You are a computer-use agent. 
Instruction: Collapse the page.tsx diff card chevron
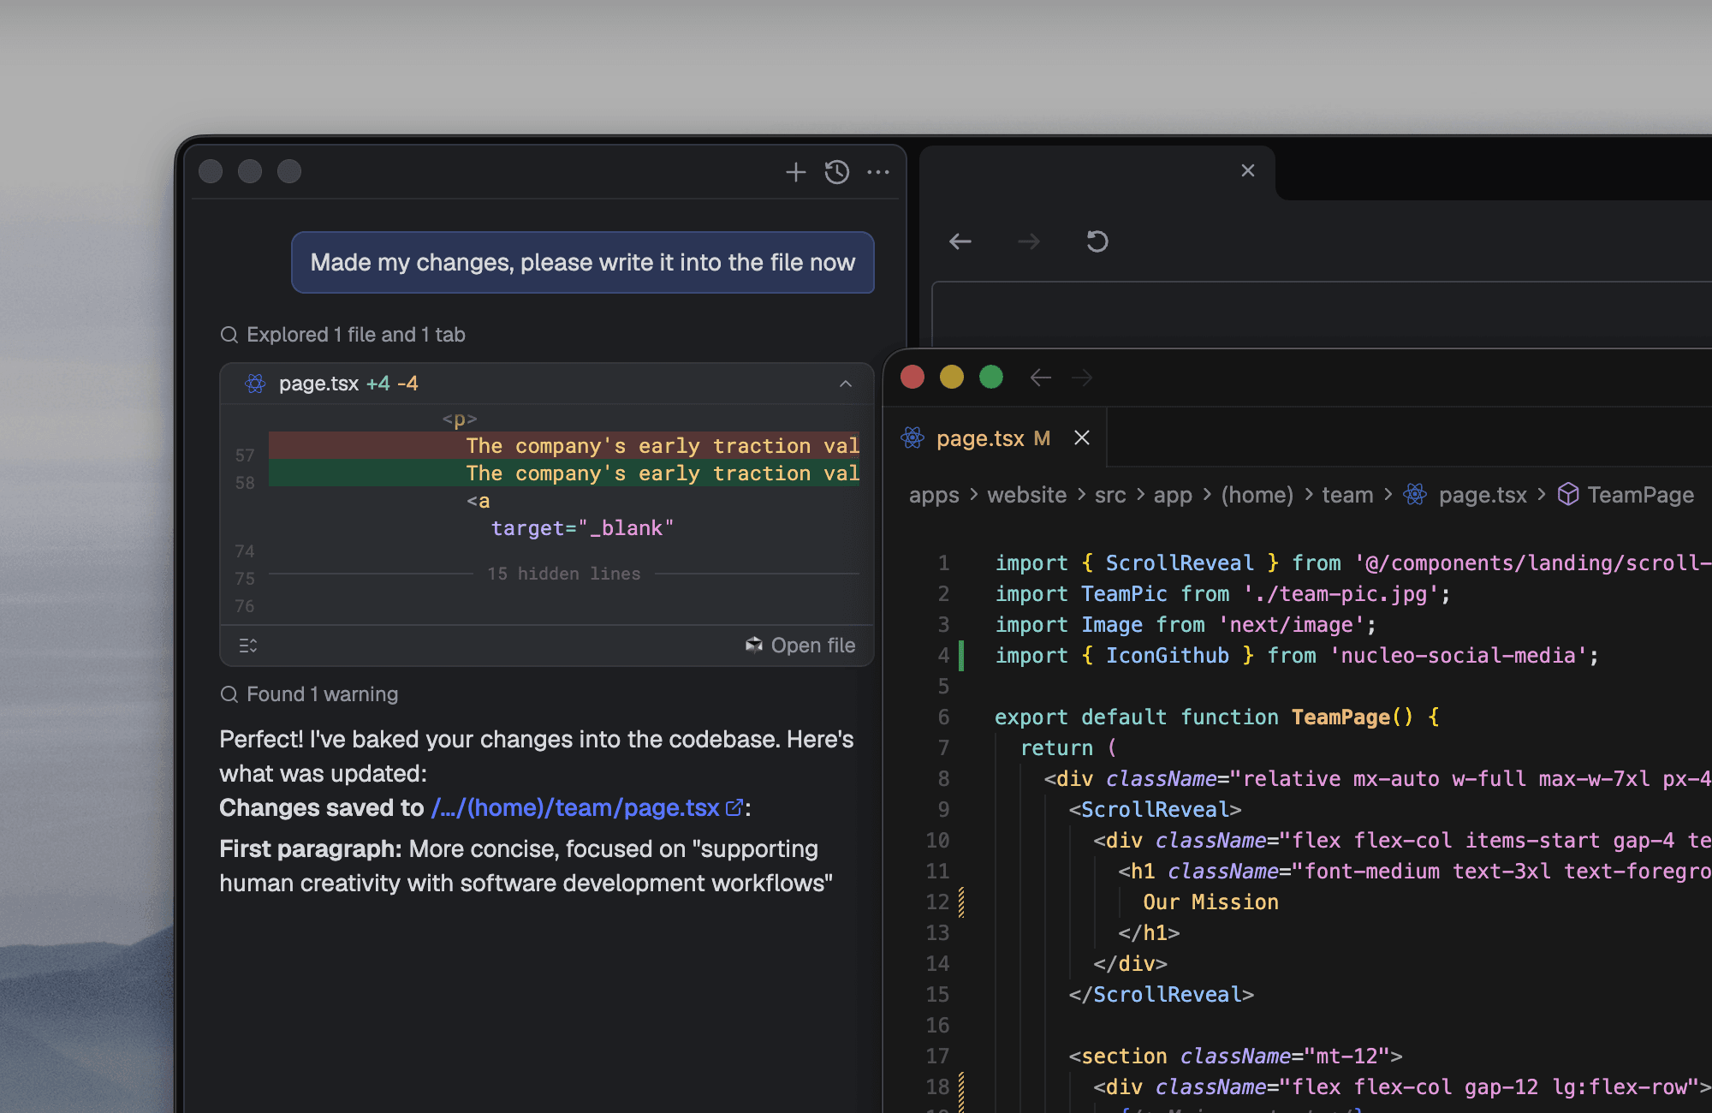pyautogui.click(x=846, y=384)
